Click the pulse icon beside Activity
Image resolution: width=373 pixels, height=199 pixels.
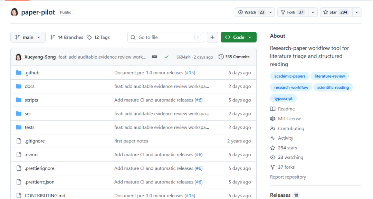(272, 138)
